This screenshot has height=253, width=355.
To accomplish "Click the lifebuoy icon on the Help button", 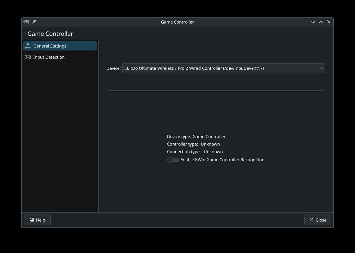I will point(32,220).
